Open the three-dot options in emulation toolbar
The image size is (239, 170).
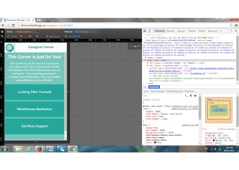coord(140,37)
